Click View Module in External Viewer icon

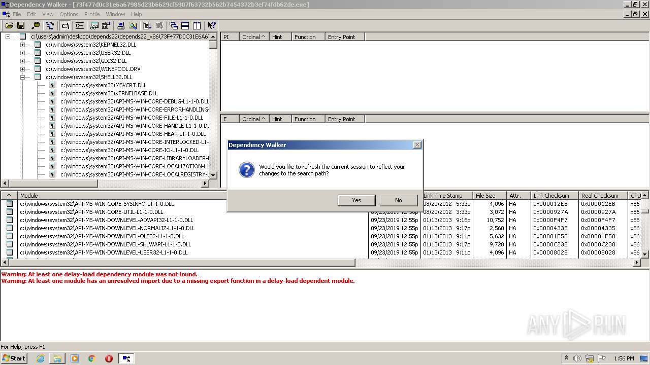click(x=95, y=25)
